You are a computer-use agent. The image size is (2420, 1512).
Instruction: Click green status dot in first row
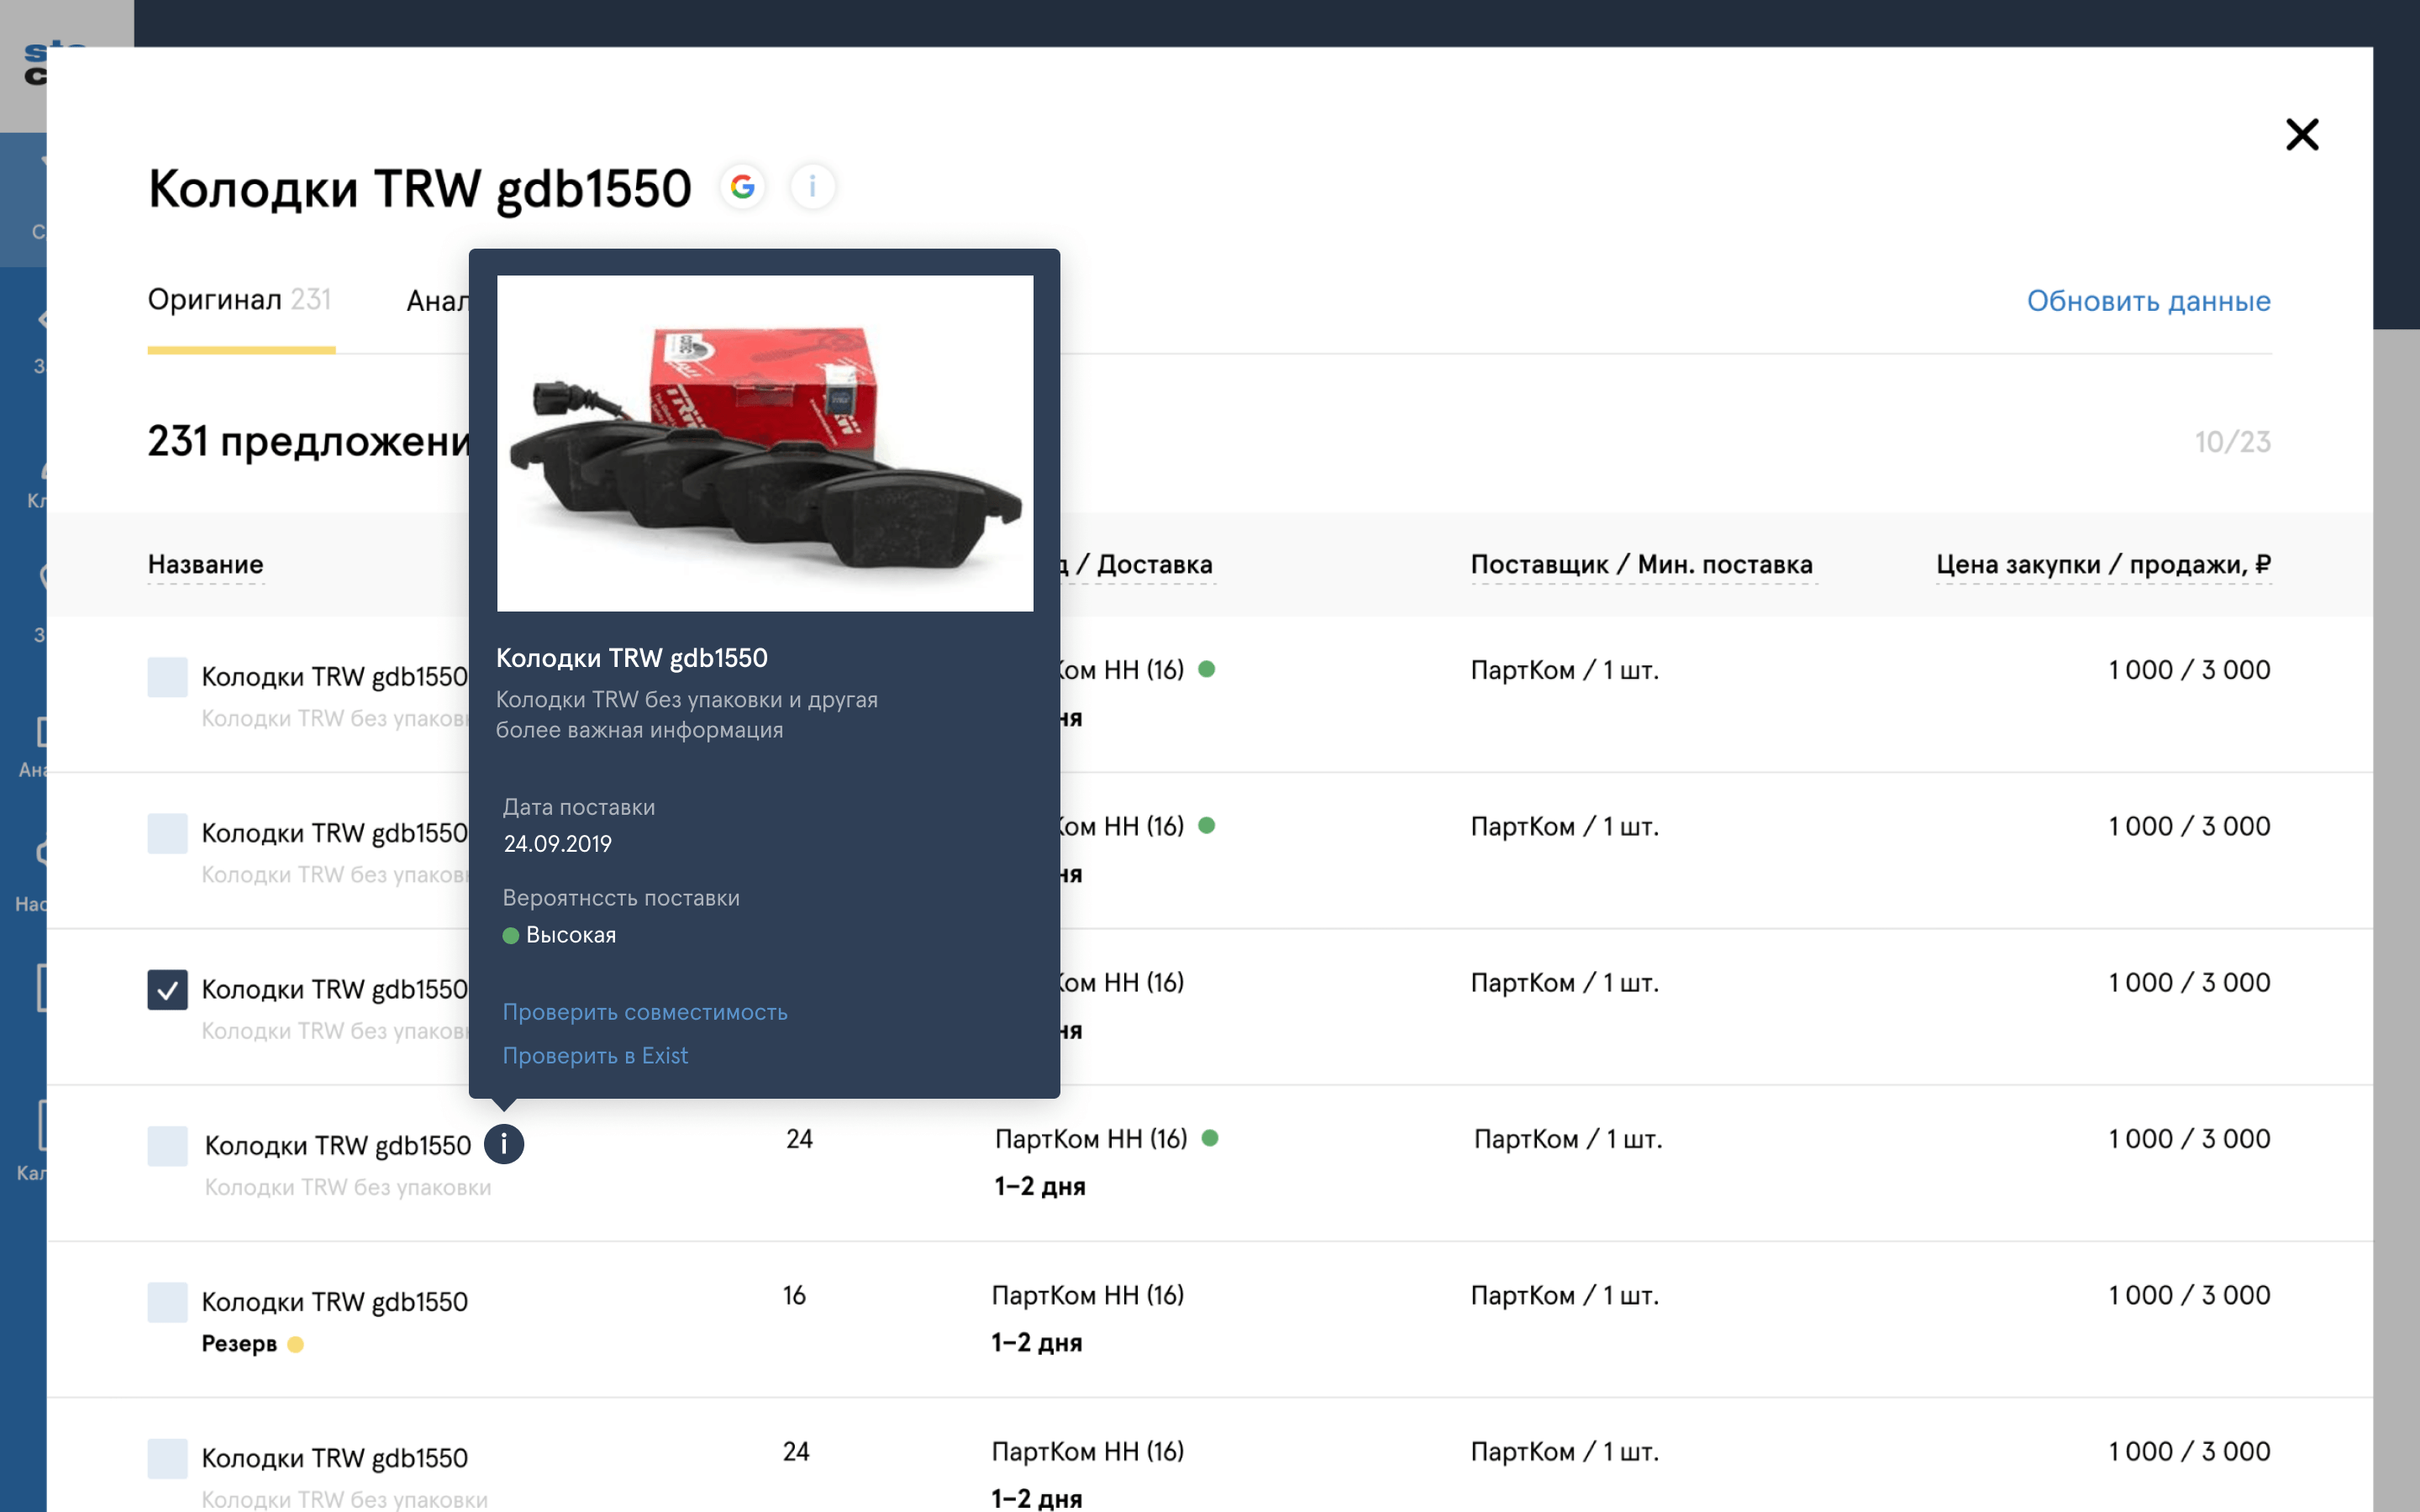1207,669
